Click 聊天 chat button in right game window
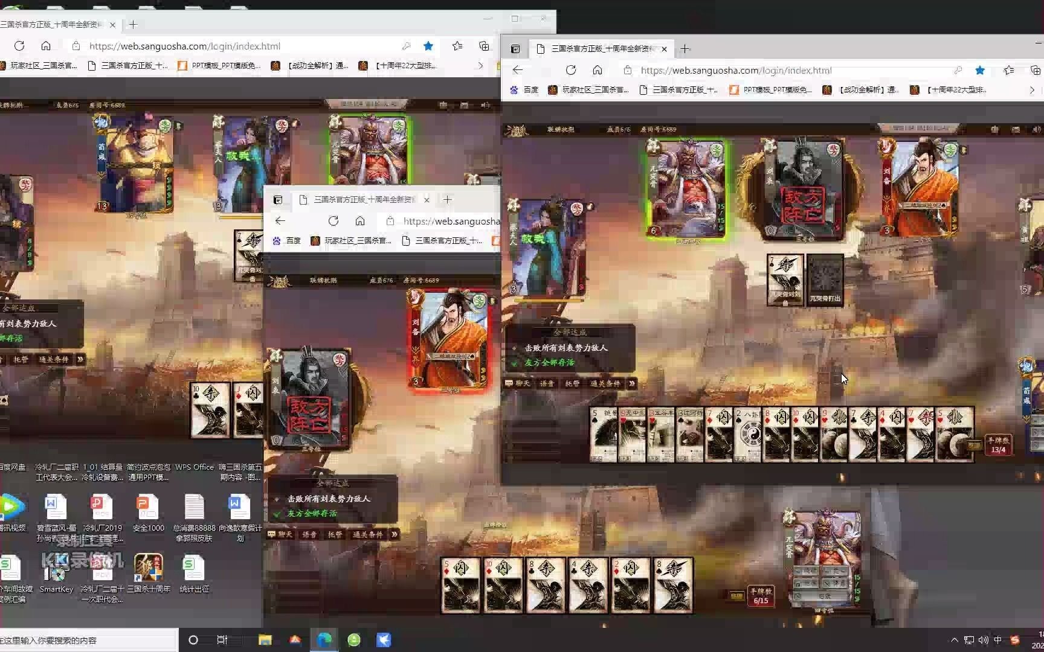The height and width of the screenshot is (652, 1044). tap(518, 383)
